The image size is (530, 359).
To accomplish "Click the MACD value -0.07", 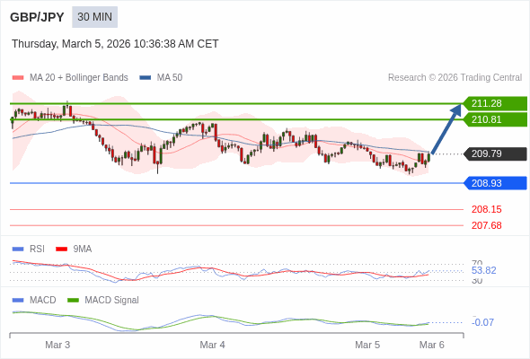I will click(482, 322).
